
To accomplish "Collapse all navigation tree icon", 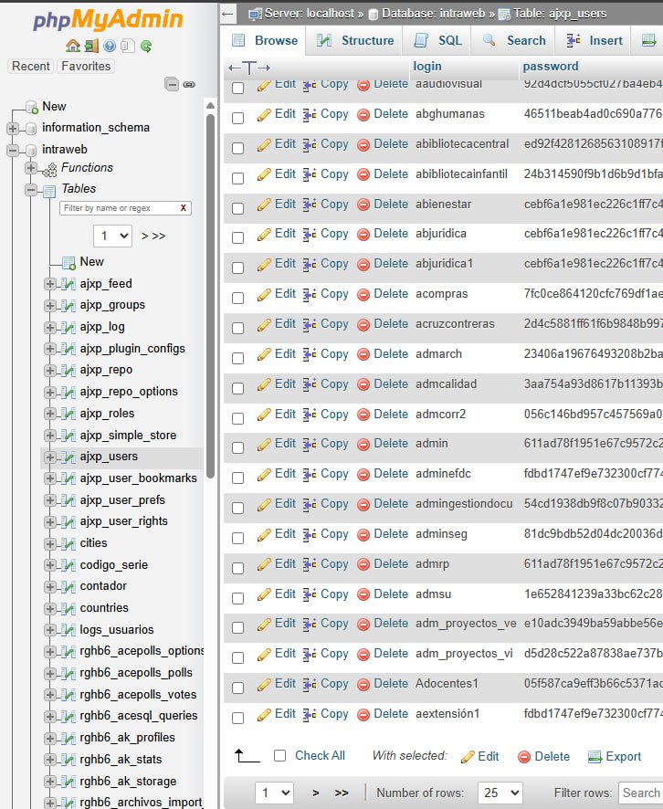I will tap(172, 84).
